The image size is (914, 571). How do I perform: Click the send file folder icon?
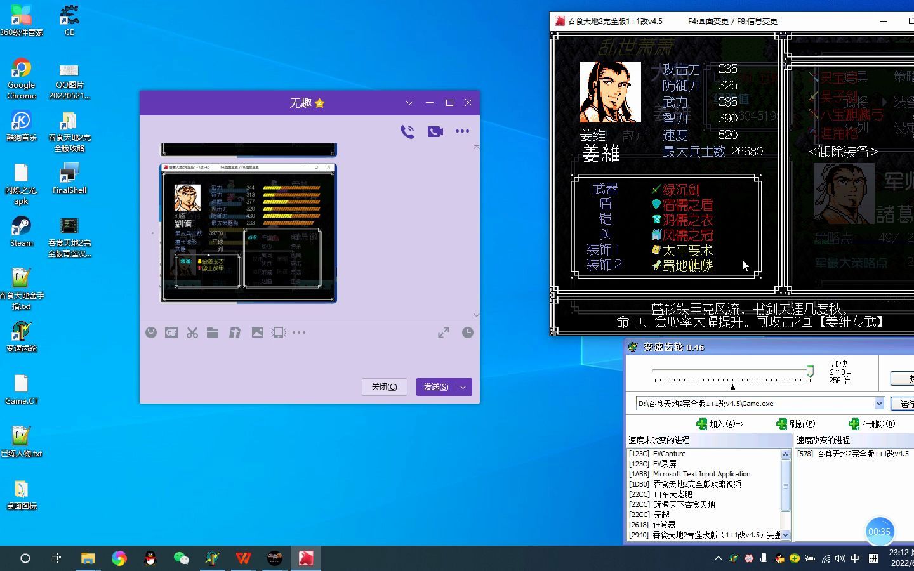pyautogui.click(x=213, y=332)
